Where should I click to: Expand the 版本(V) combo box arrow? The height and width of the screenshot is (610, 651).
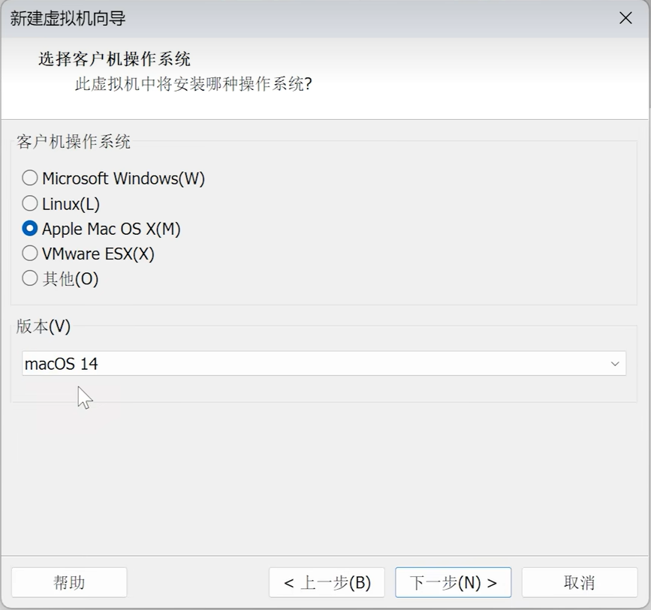tap(614, 363)
